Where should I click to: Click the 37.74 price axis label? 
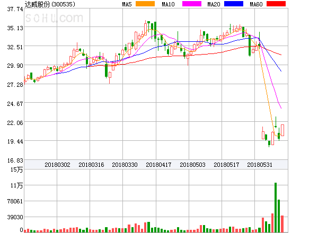pyautogui.click(x=15, y=9)
